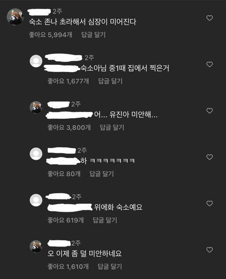Open gray avatar on 위에화 숙소예요 reply
The height and width of the screenshot is (279, 226).
click(36, 200)
